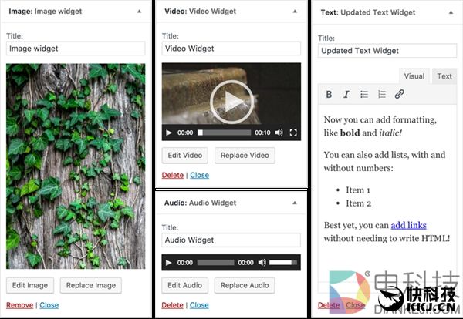Collapse the Video widget panel

pyautogui.click(x=294, y=12)
